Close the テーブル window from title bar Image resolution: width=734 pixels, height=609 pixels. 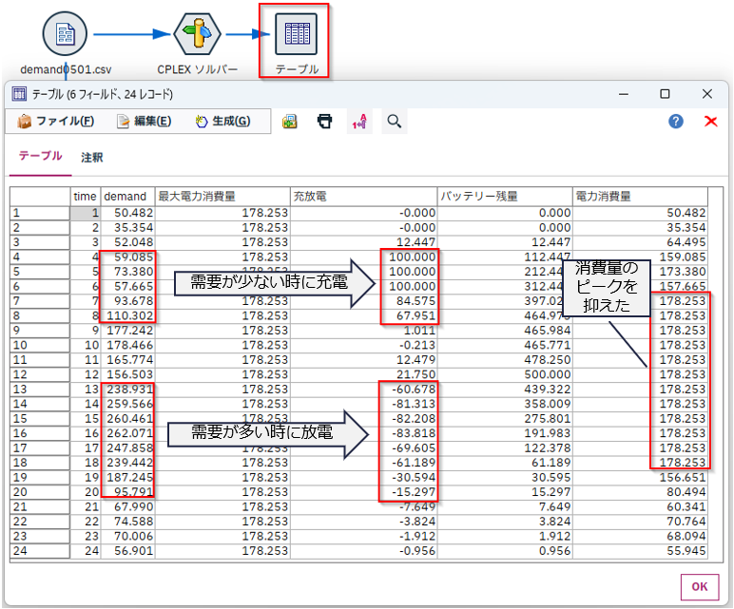[706, 94]
